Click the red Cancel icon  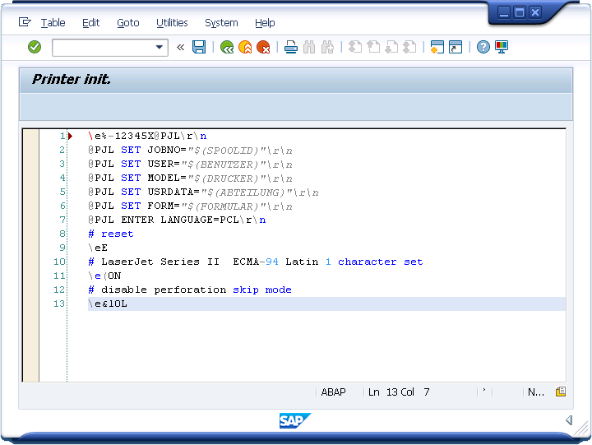pos(263,48)
